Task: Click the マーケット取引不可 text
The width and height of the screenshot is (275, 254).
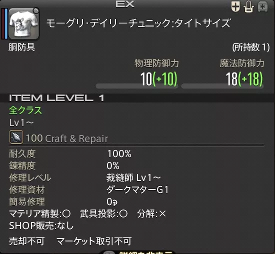Action: pyautogui.click(x=94, y=241)
